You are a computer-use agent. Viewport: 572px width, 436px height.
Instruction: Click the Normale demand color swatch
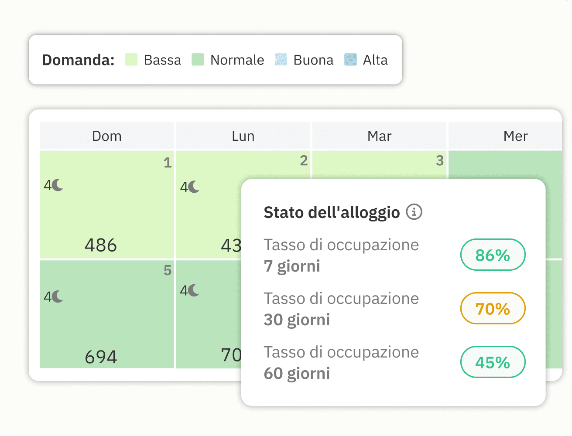tap(198, 59)
